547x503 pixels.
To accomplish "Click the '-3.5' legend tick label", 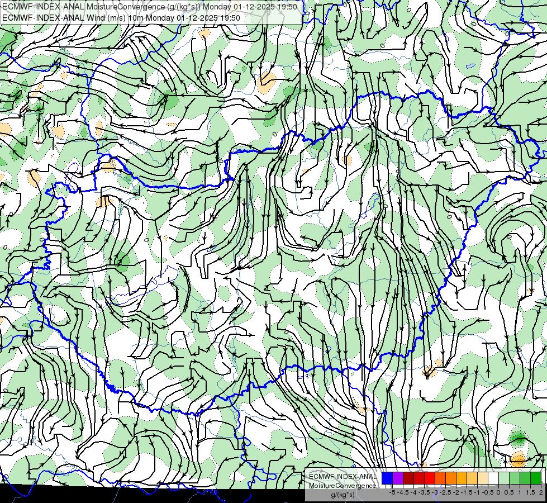I will click(x=424, y=492).
